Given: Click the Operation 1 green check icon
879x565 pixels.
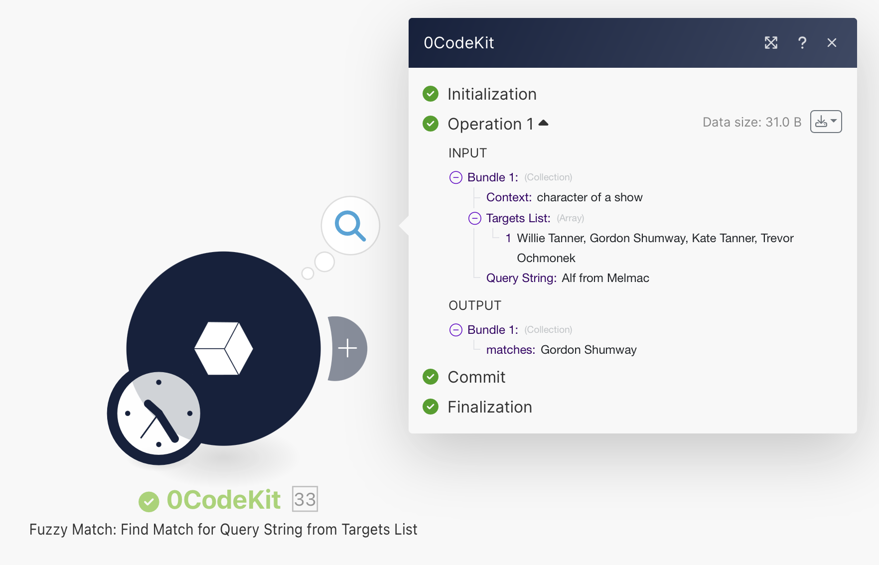Looking at the screenshot, I should (431, 124).
